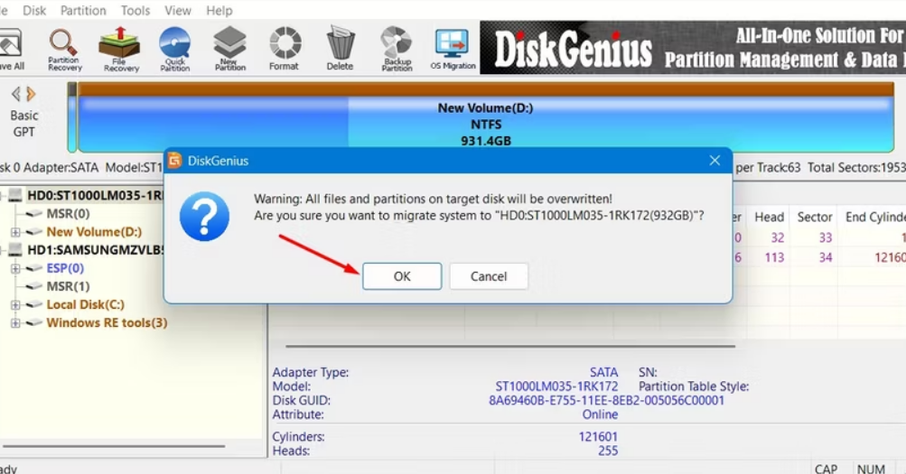Select the MSR(1) partition in the tree

(68, 286)
